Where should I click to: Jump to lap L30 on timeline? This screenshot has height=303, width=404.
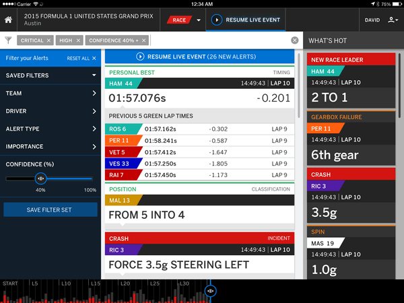click(x=184, y=283)
